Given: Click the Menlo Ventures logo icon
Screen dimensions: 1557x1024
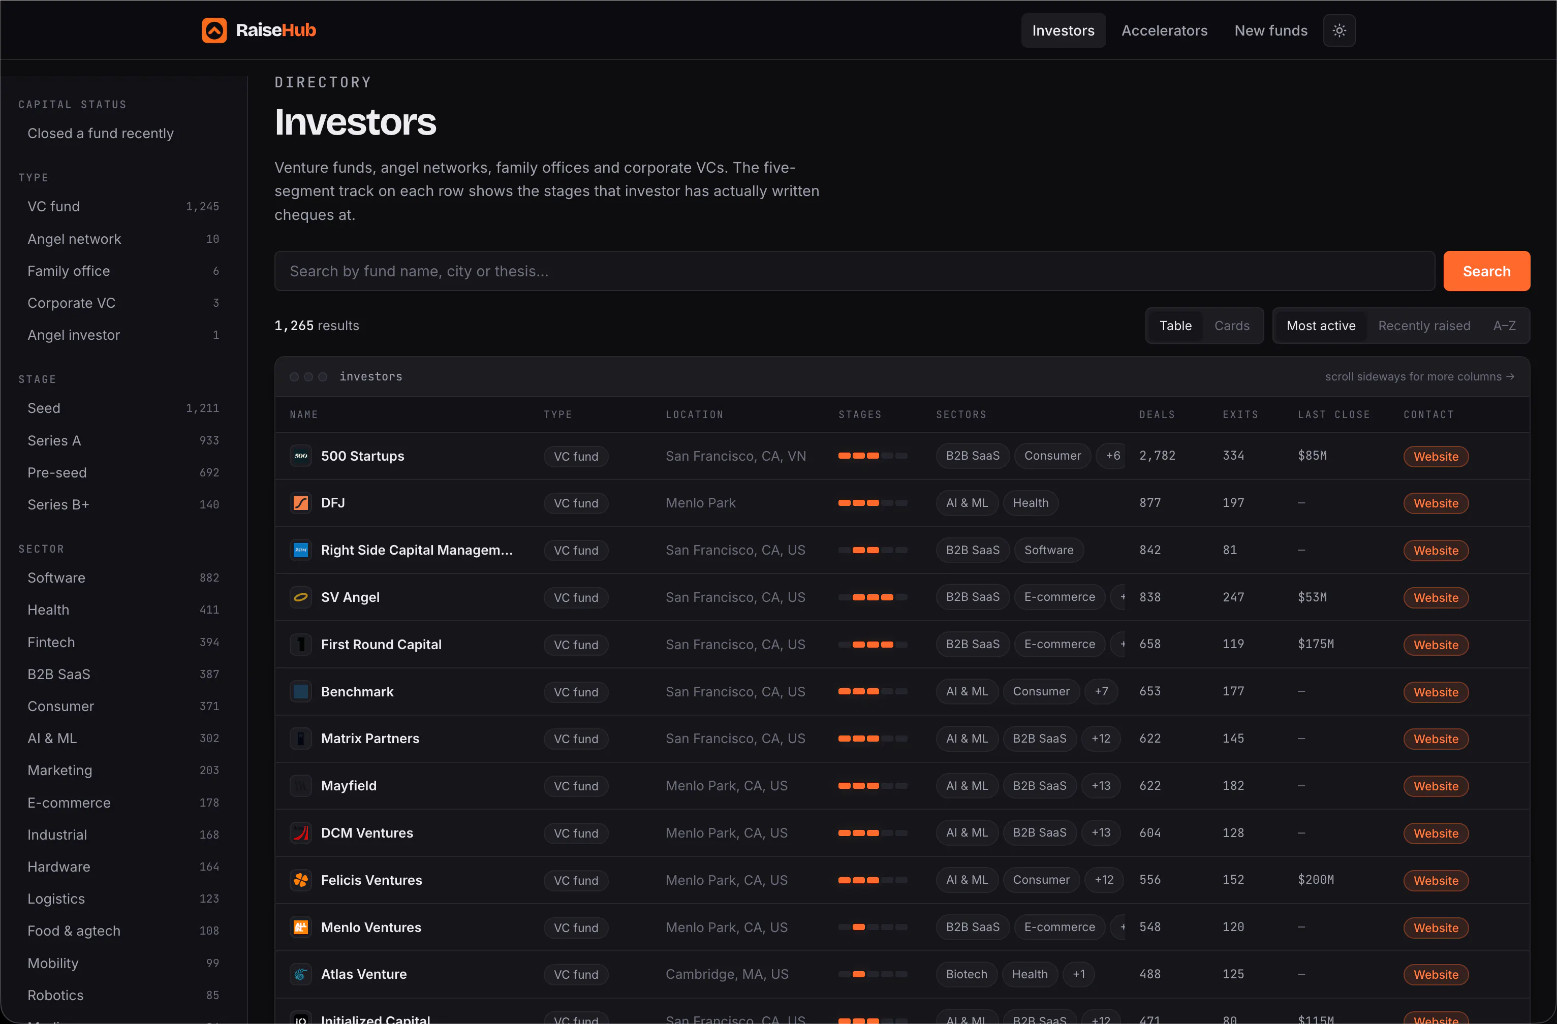Looking at the screenshot, I should click(301, 927).
